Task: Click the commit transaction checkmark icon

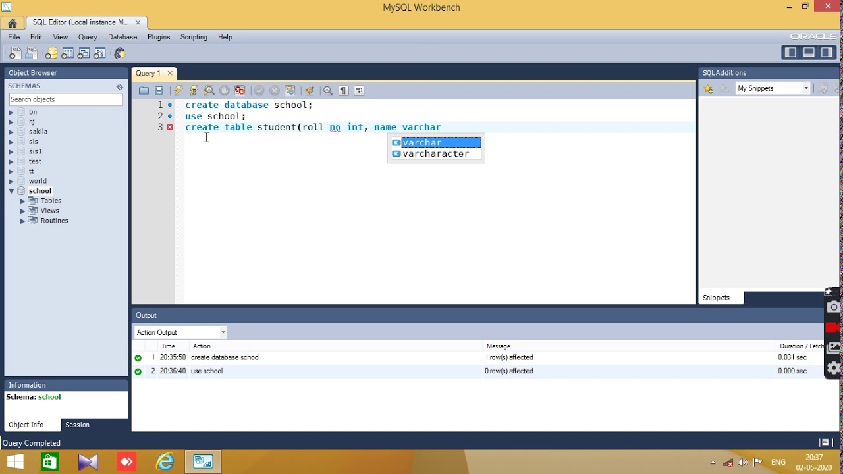Action: (x=259, y=91)
